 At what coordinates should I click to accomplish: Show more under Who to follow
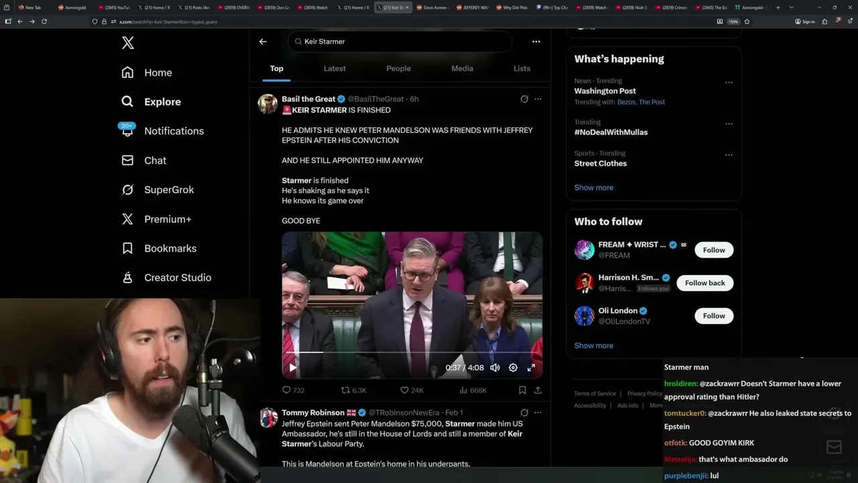pyautogui.click(x=594, y=346)
